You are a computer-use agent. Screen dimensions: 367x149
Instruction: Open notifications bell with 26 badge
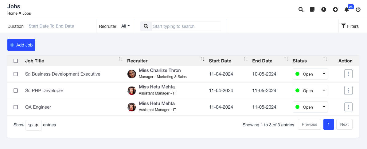pyautogui.click(x=347, y=9)
